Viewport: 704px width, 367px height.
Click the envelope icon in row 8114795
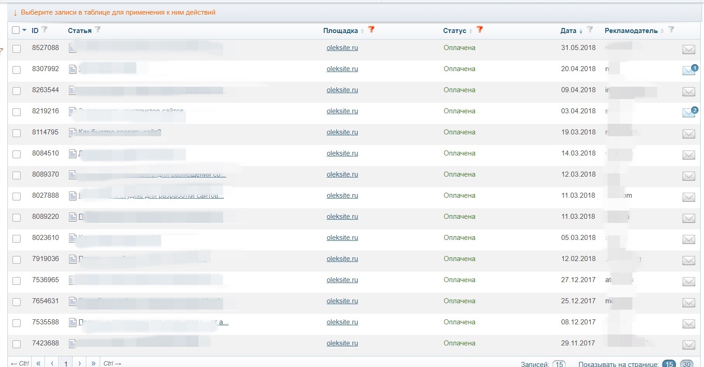pyautogui.click(x=688, y=134)
